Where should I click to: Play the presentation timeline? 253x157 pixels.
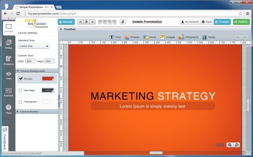(x=86, y=22)
